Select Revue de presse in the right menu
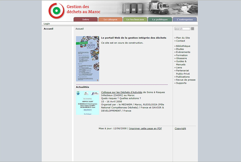241x162 pixels. click(186, 80)
